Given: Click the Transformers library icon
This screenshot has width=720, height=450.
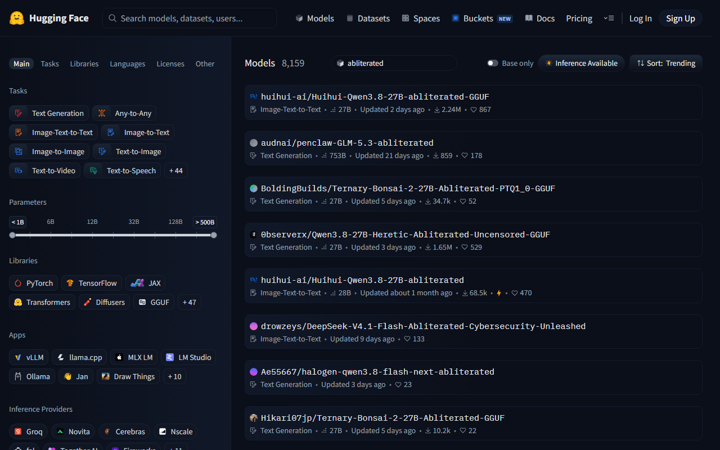Looking at the screenshot, I should [x=19, y=302].
